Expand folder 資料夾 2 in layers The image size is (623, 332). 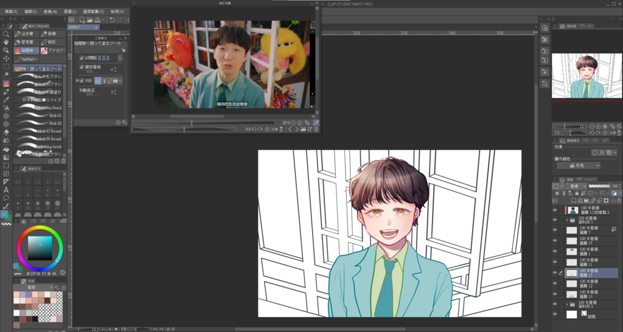coord(567,305)
